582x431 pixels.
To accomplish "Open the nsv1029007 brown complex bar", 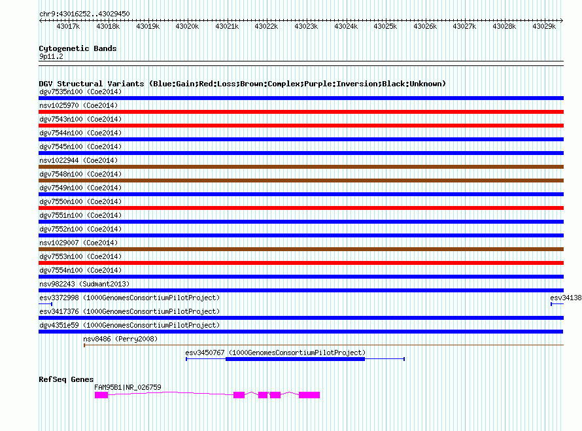I will pyautogui.click(x=301, y=249).
